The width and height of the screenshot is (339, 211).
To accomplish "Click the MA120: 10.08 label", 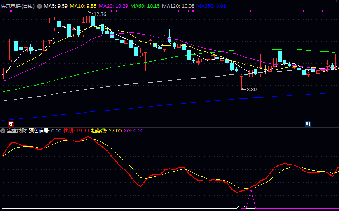I will 178,6.
